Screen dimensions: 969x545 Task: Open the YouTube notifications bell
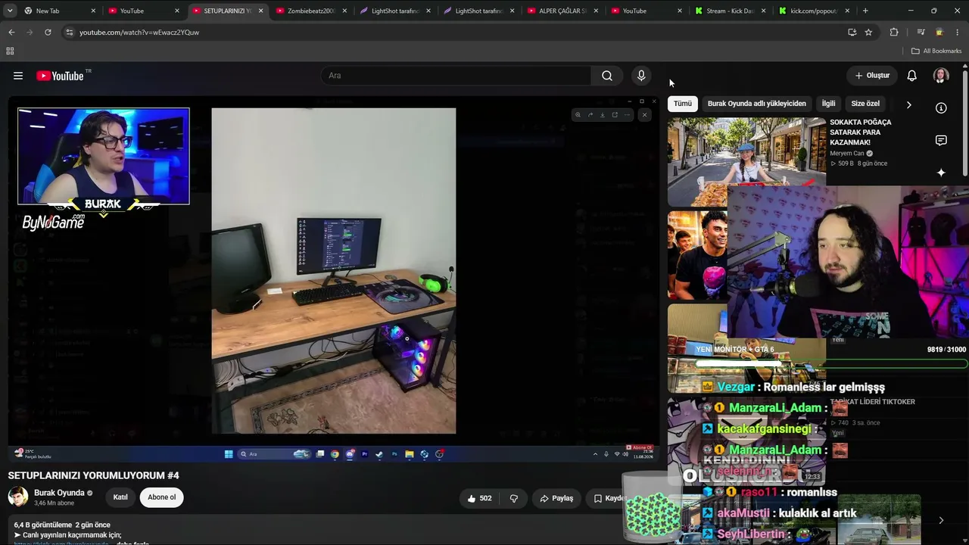click(x=912, y=76)
